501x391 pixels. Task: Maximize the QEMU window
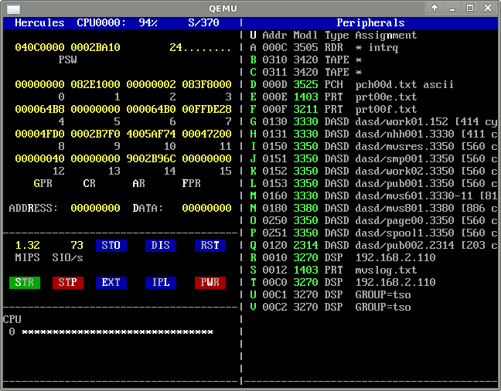click(x=470, y=8)
